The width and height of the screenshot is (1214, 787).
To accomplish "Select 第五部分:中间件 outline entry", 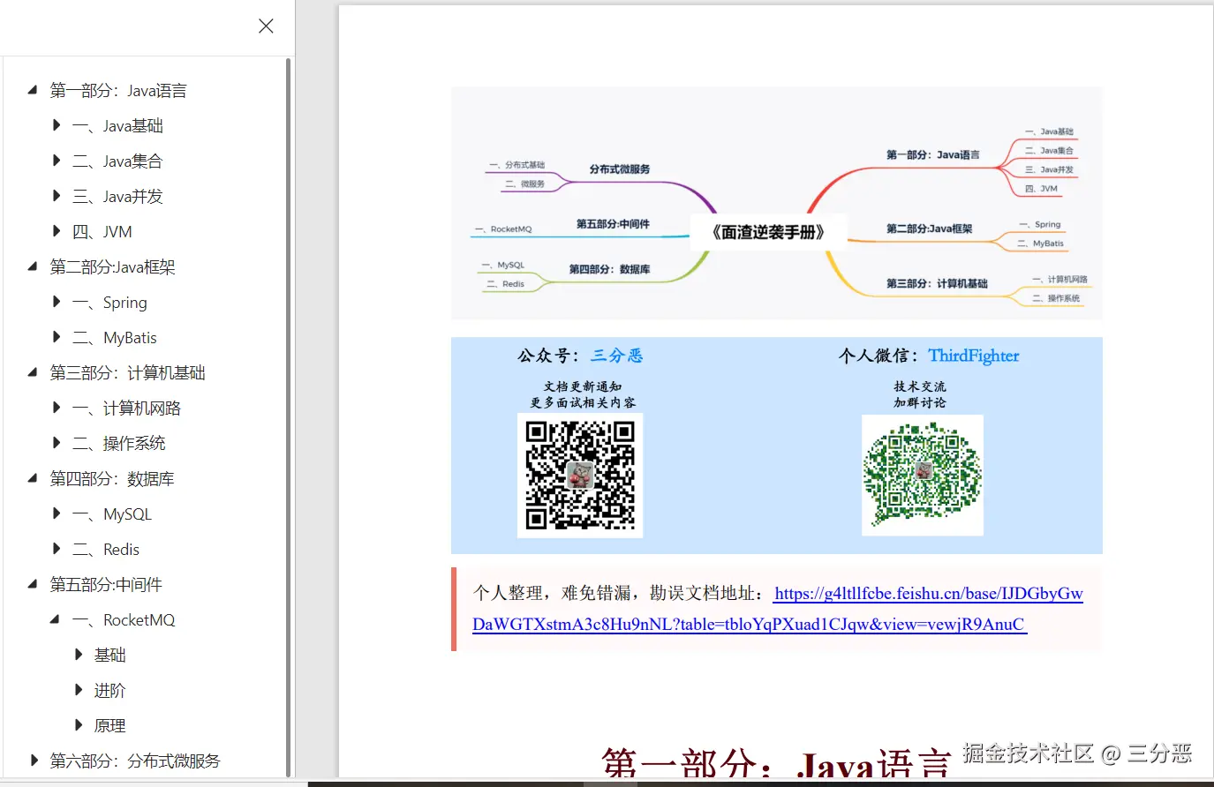I will [106, 585].
